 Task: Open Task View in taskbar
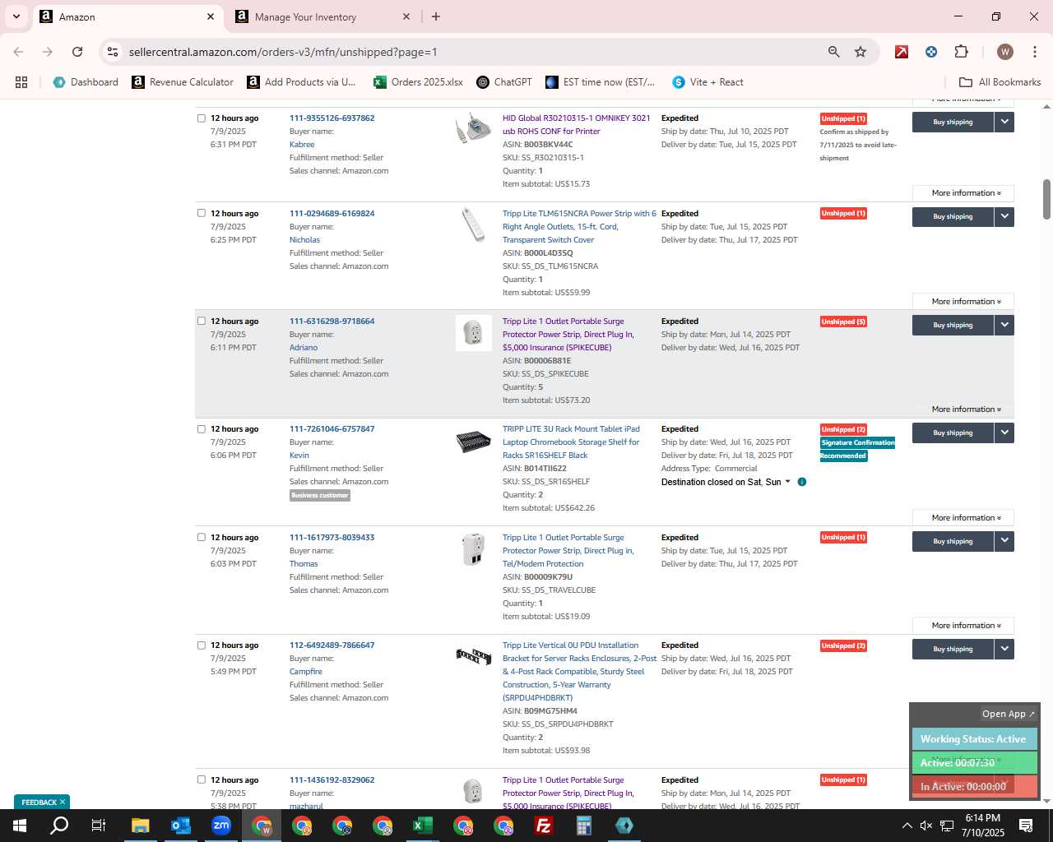(x=99, y=826)
